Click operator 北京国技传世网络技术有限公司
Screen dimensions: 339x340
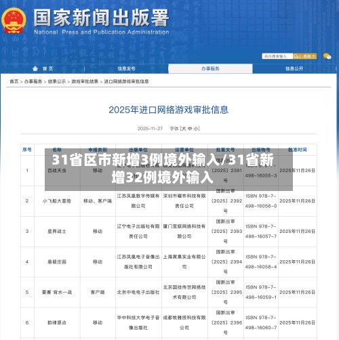click(x=184, y=293)
